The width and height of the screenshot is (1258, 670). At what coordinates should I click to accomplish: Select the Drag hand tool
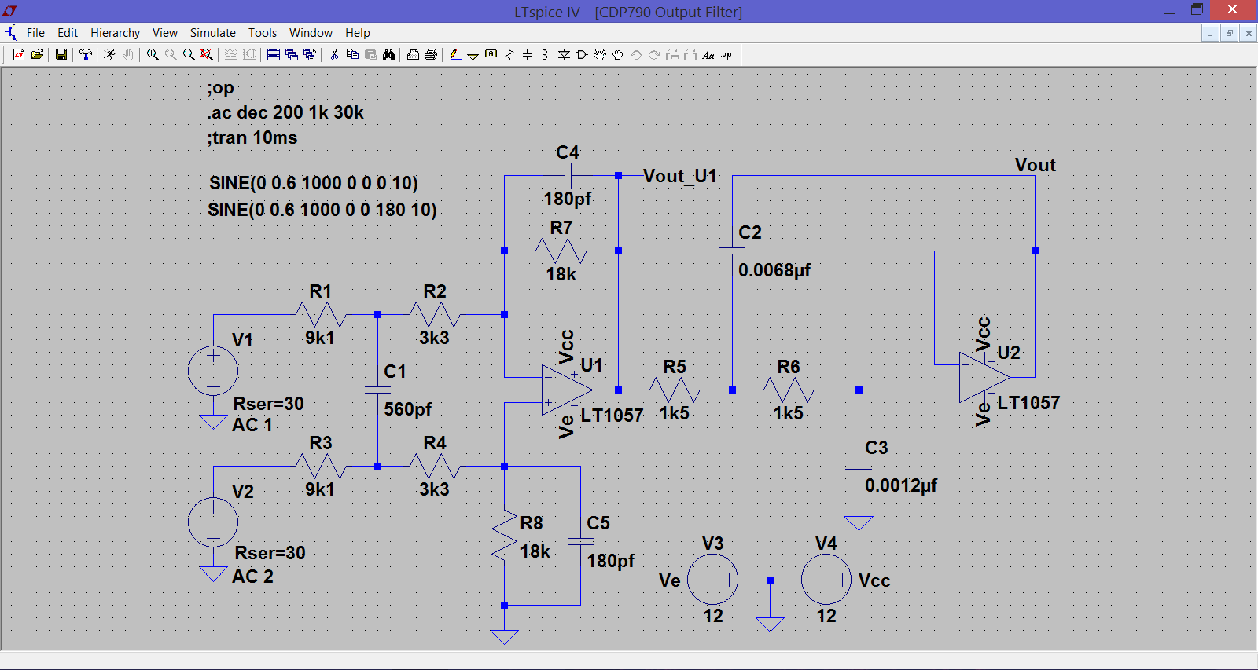tap(618, 55)
